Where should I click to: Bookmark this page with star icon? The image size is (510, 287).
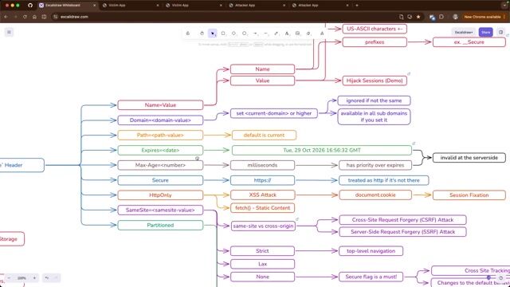tap(418, 17)
